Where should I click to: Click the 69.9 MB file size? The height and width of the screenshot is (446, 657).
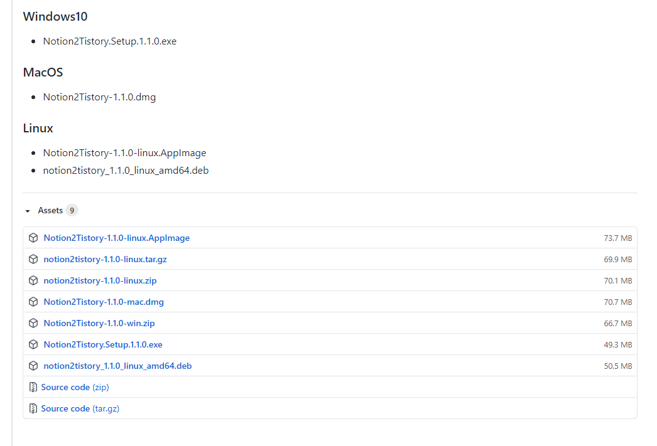click(617, 260)
